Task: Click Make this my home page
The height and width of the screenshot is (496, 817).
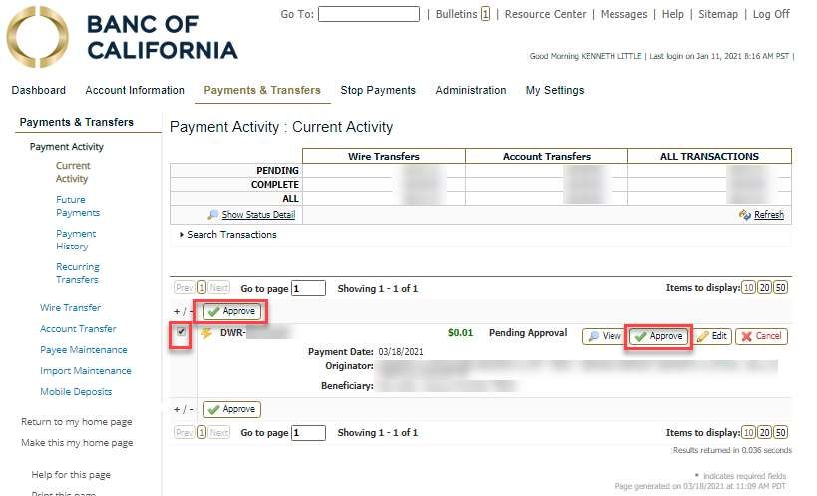Action: pos(77,443)
